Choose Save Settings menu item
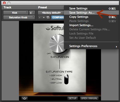Image resolution: width=120 pixels, height=102 pixels. pyautogui.click(x=91, y=8)
